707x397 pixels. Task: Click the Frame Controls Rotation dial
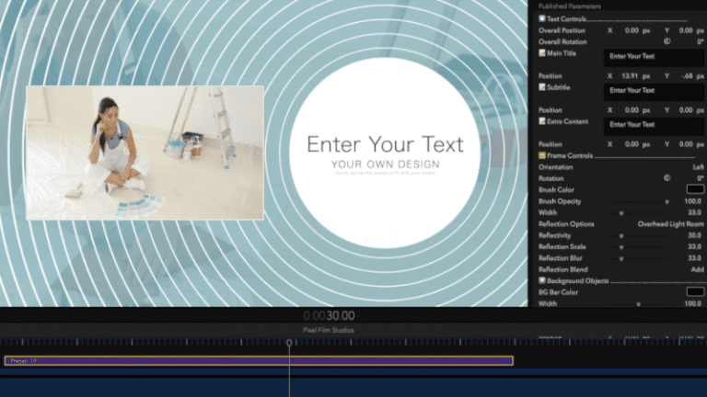point(666,178)
